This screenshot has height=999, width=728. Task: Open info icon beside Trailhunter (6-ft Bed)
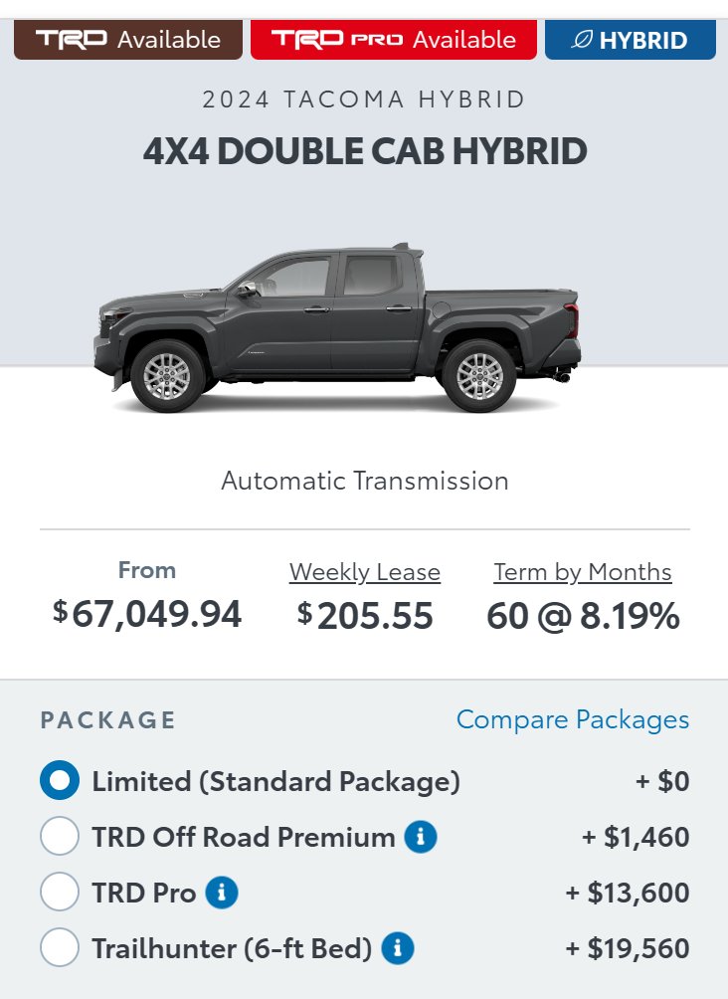398,948
